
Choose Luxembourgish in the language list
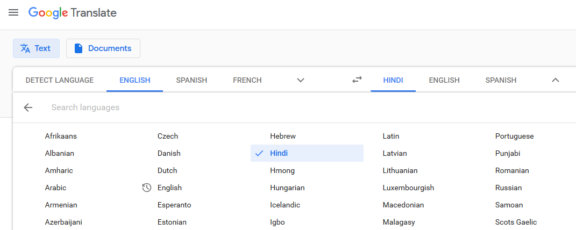click(x=408, y=188)
